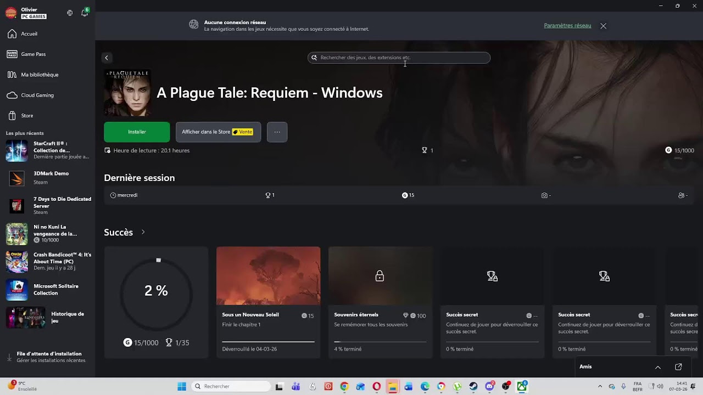The width and height of the screenshot is (703, 395).
Task: Open the Amis popout window icon
Action: pyautogui.click(x=678, y=367)
